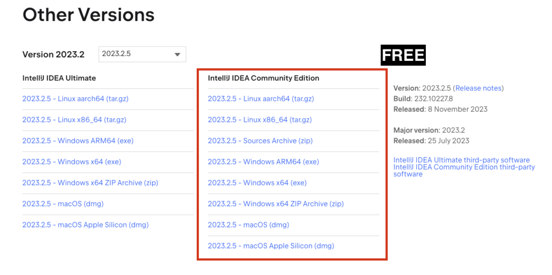Download Community Edition macOS (dmg)
This screenshot has width=552, height=275.
point(249,225)
